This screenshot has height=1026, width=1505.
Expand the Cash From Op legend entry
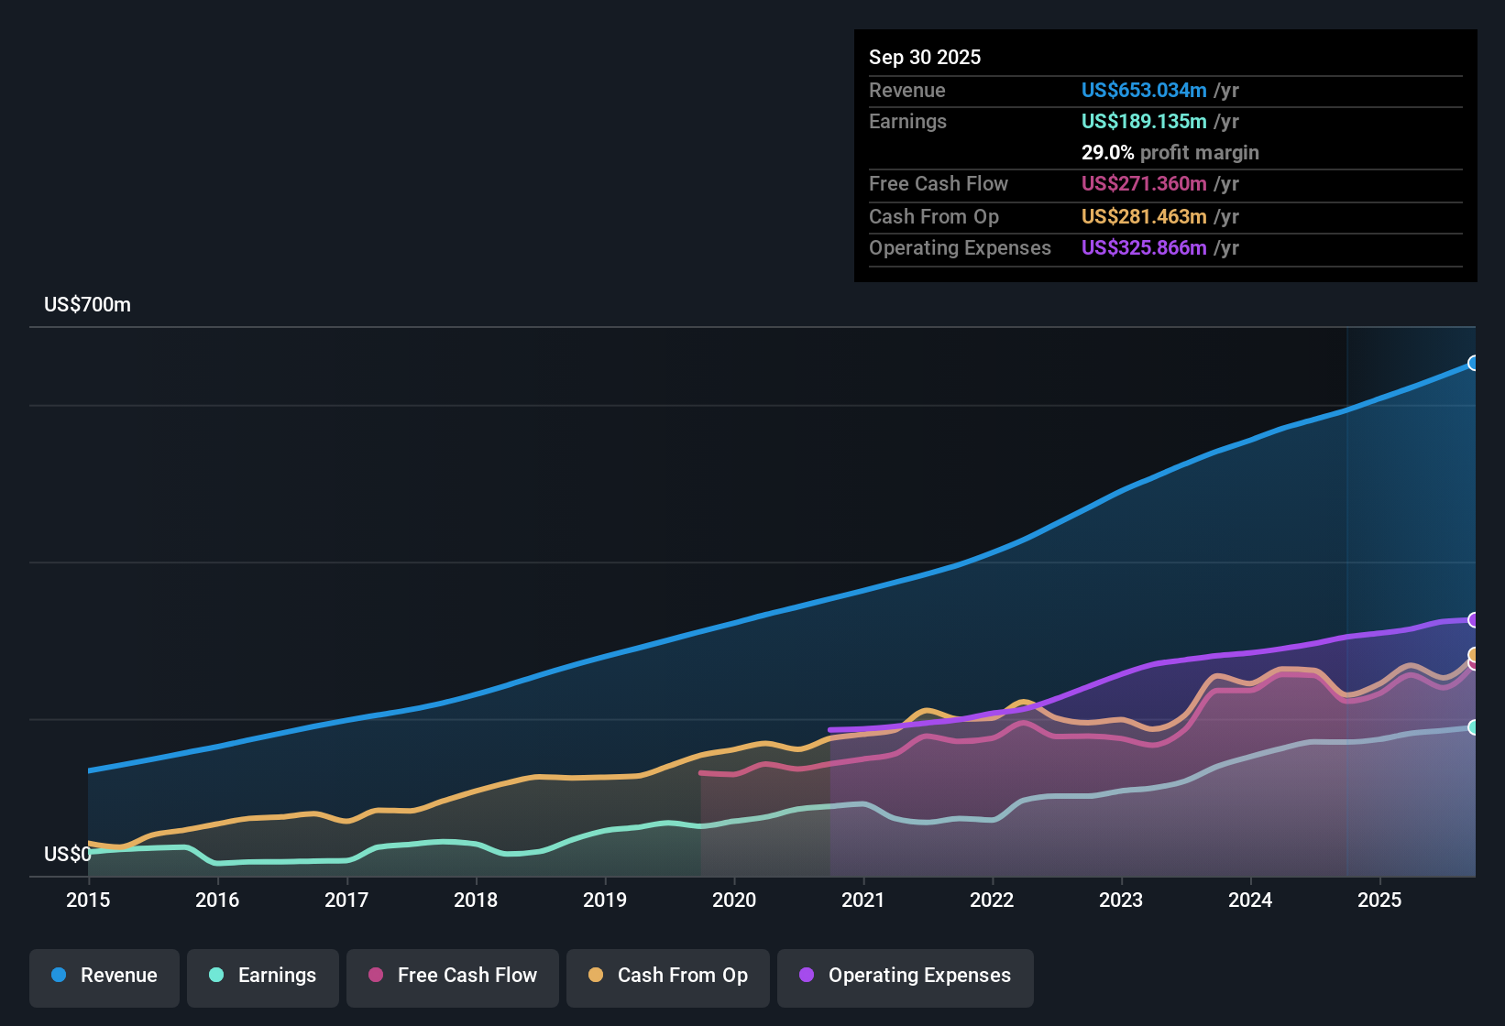(667, 976)
